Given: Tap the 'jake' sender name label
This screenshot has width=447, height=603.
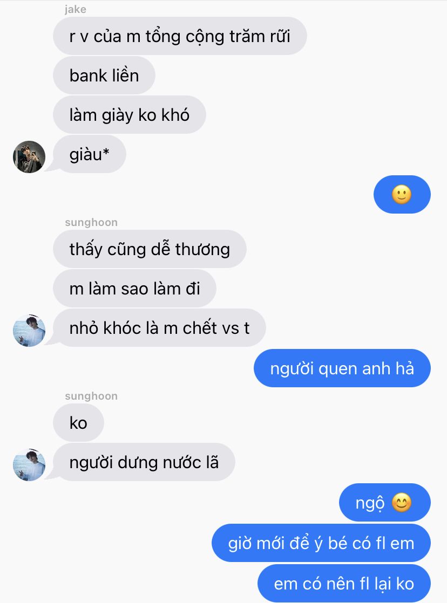Looking at the screenshot, I should [76, 9].
